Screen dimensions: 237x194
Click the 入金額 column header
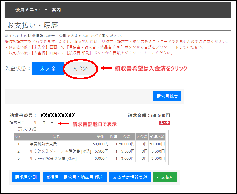142,137
